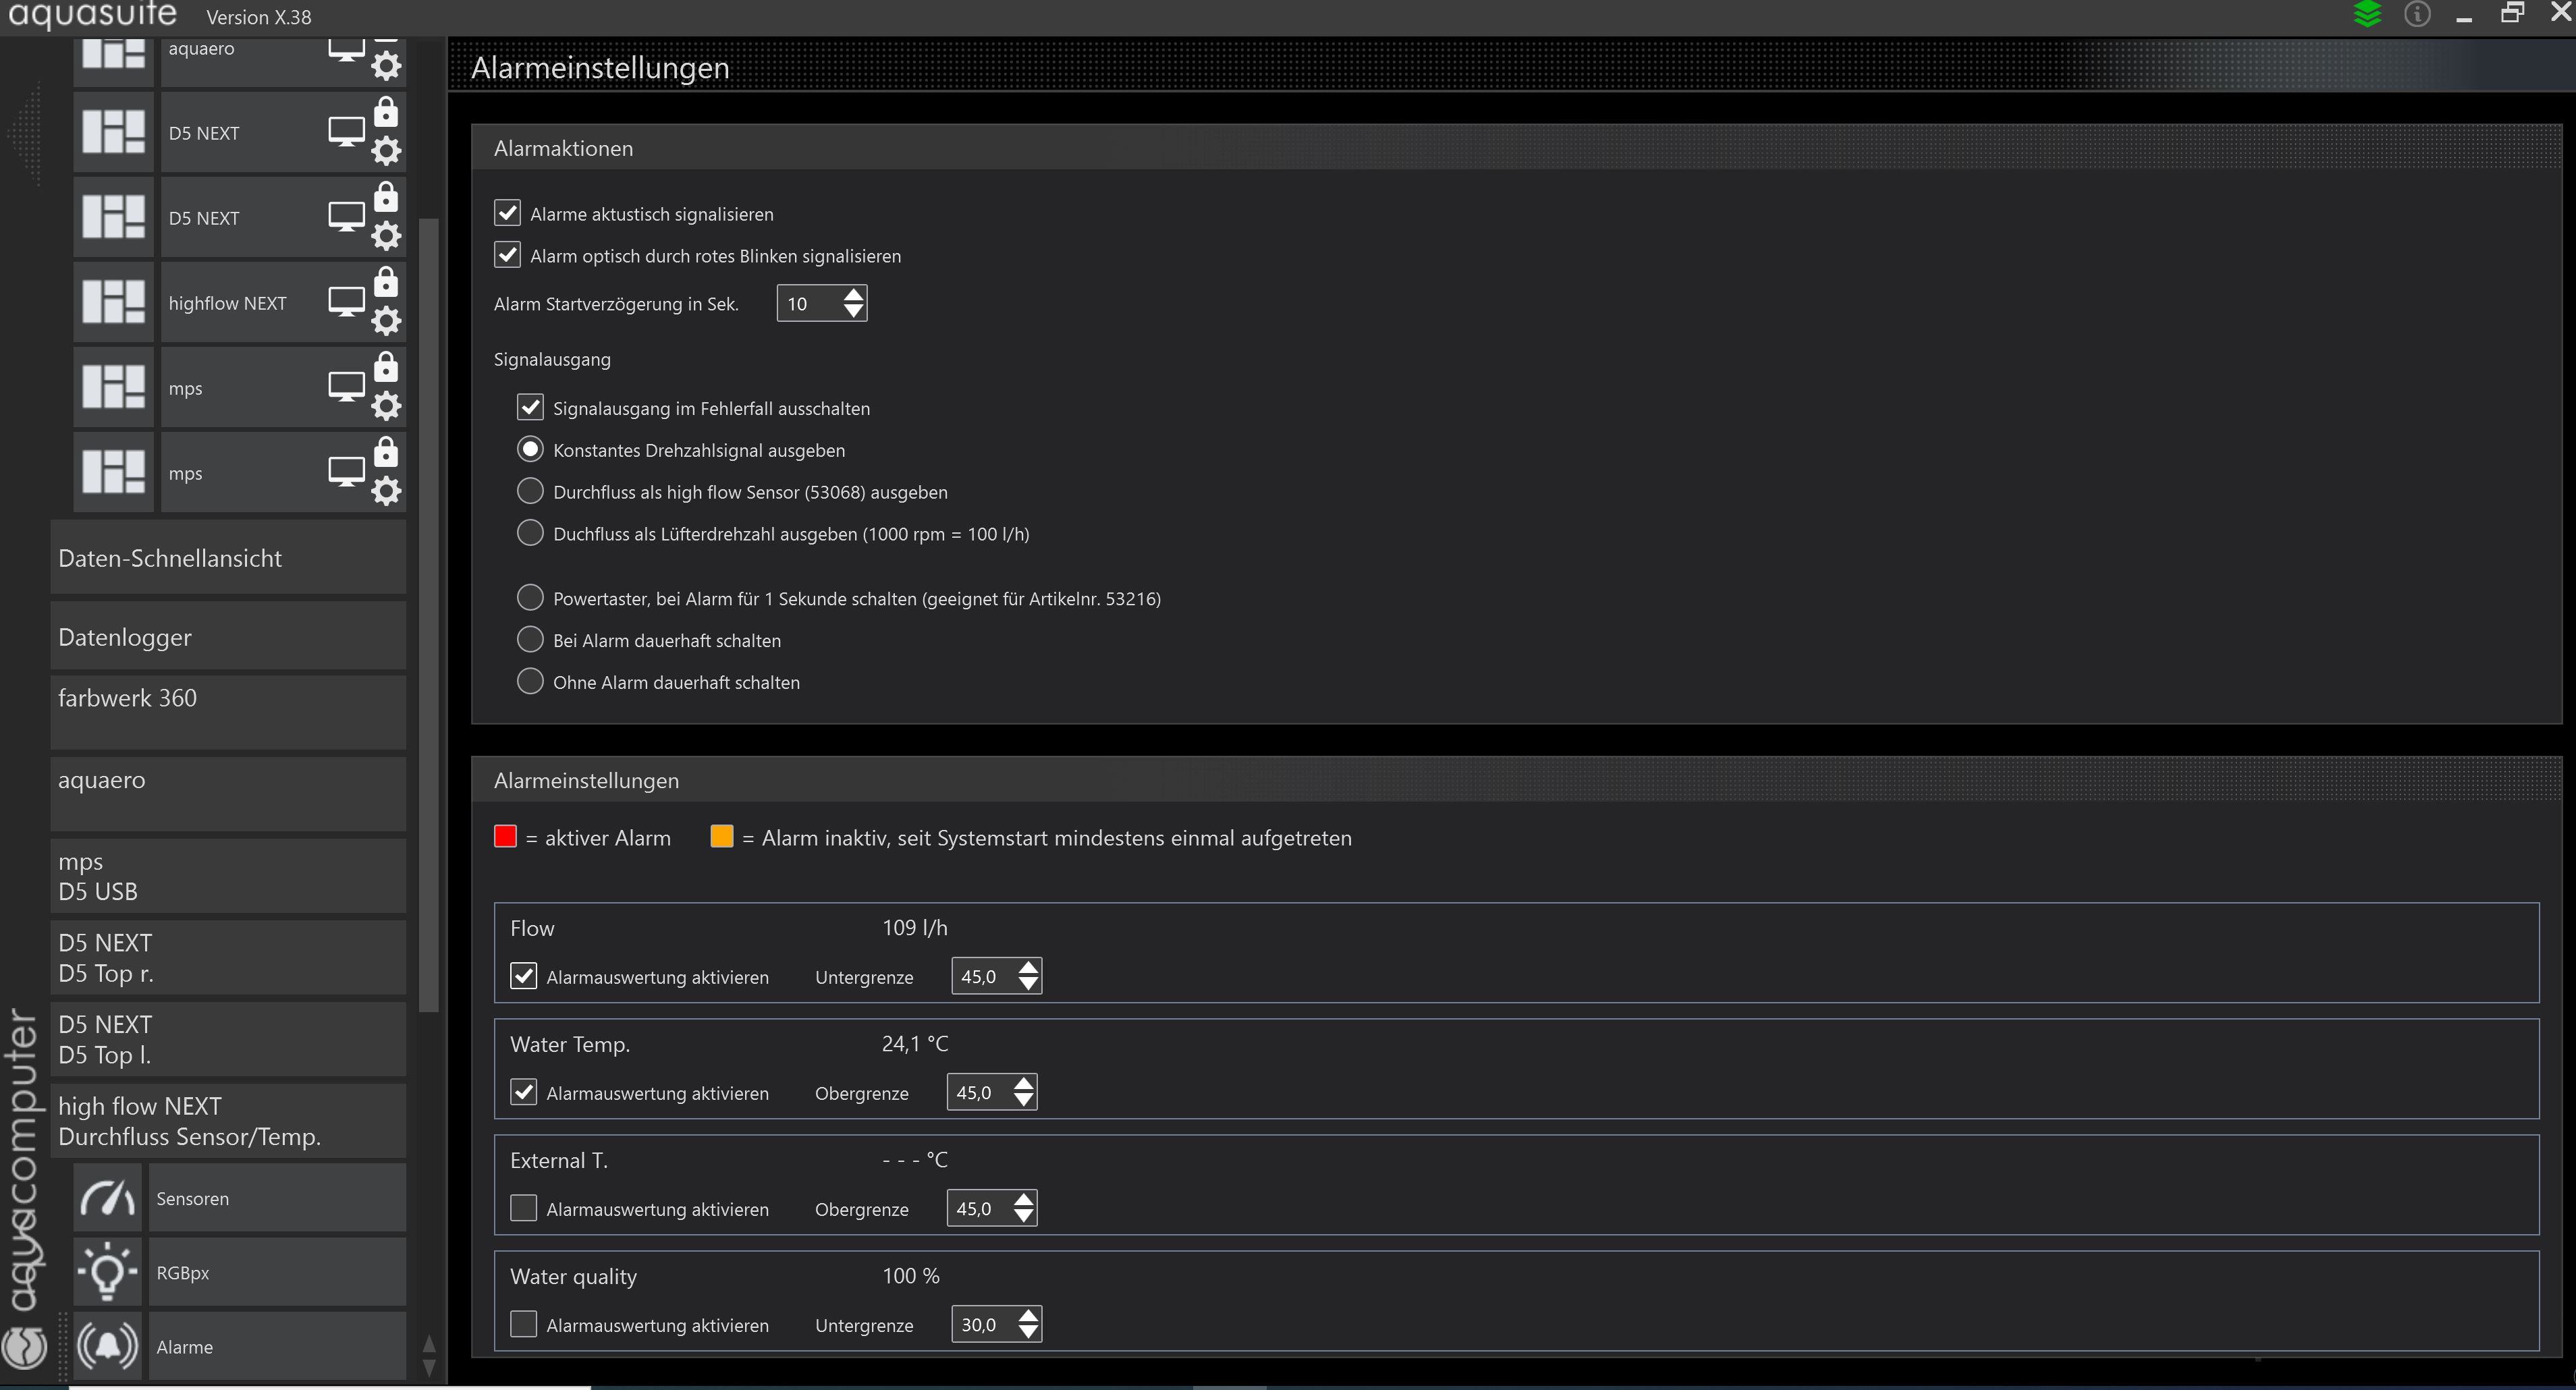
Task: Select 'Bei Alarm dauerhaft schalten' radio button
Action: (530, 640)
